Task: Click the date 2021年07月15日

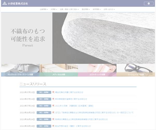Action: click(x=27, y=92)
